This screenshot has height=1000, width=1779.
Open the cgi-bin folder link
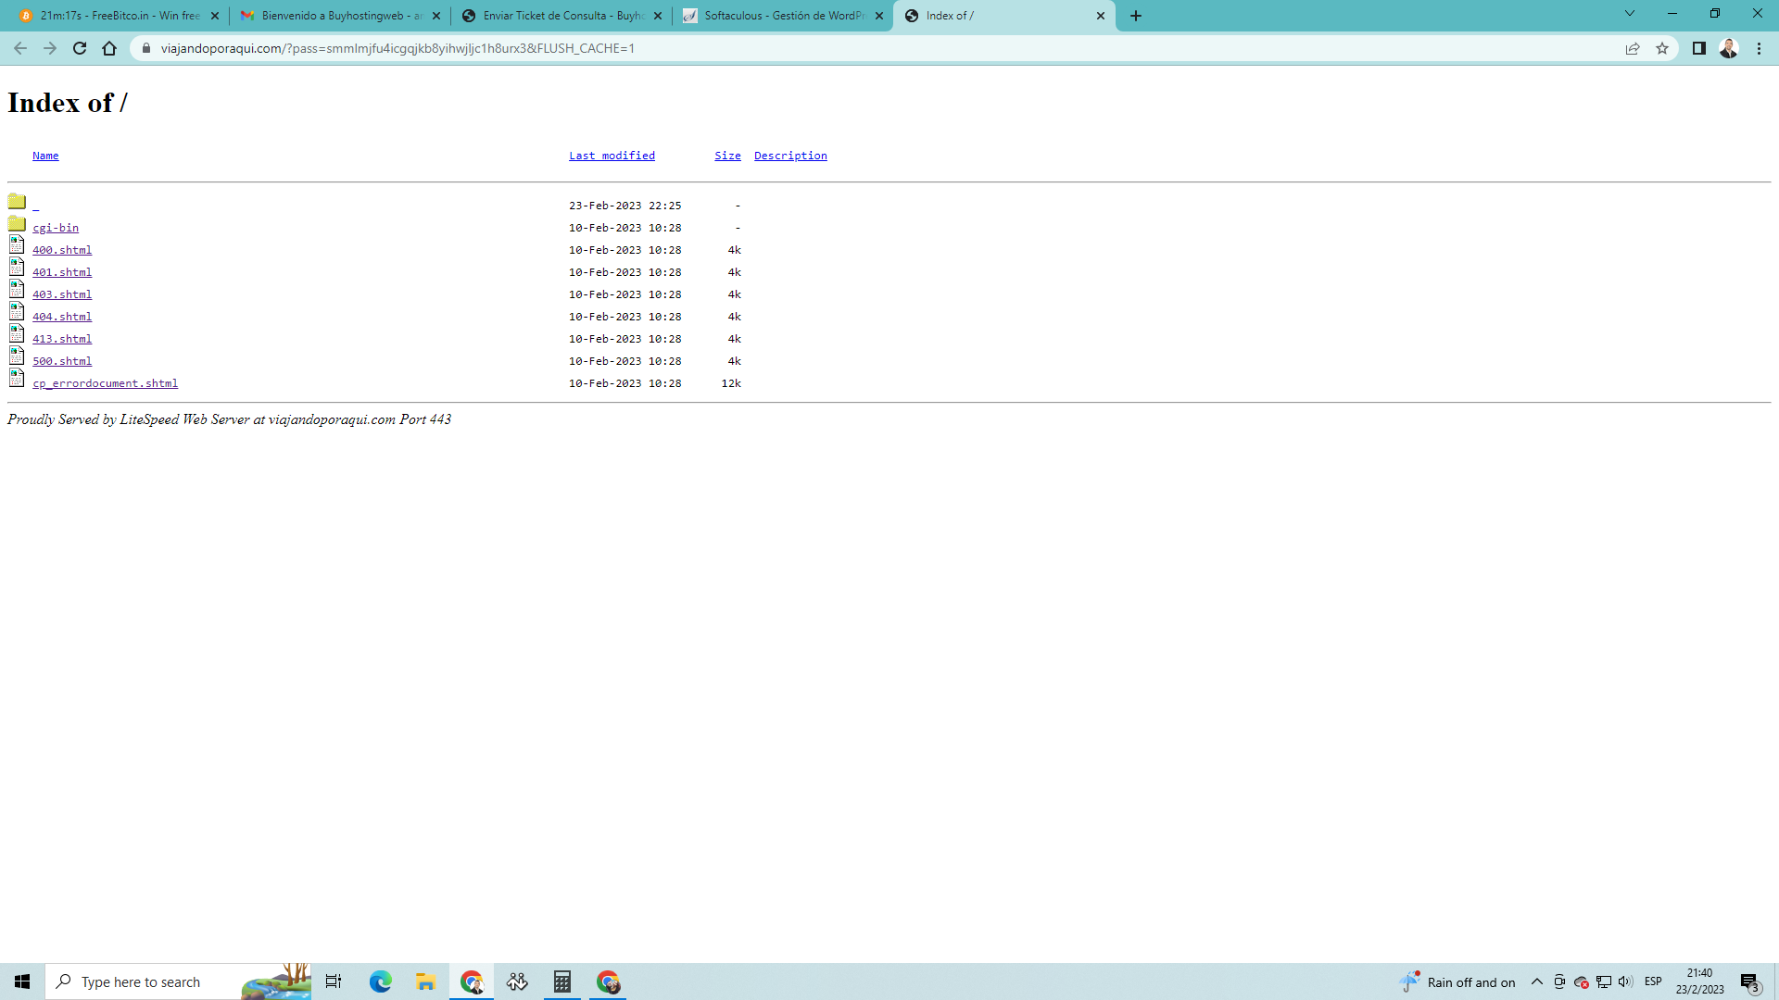(x=56, y=228)
